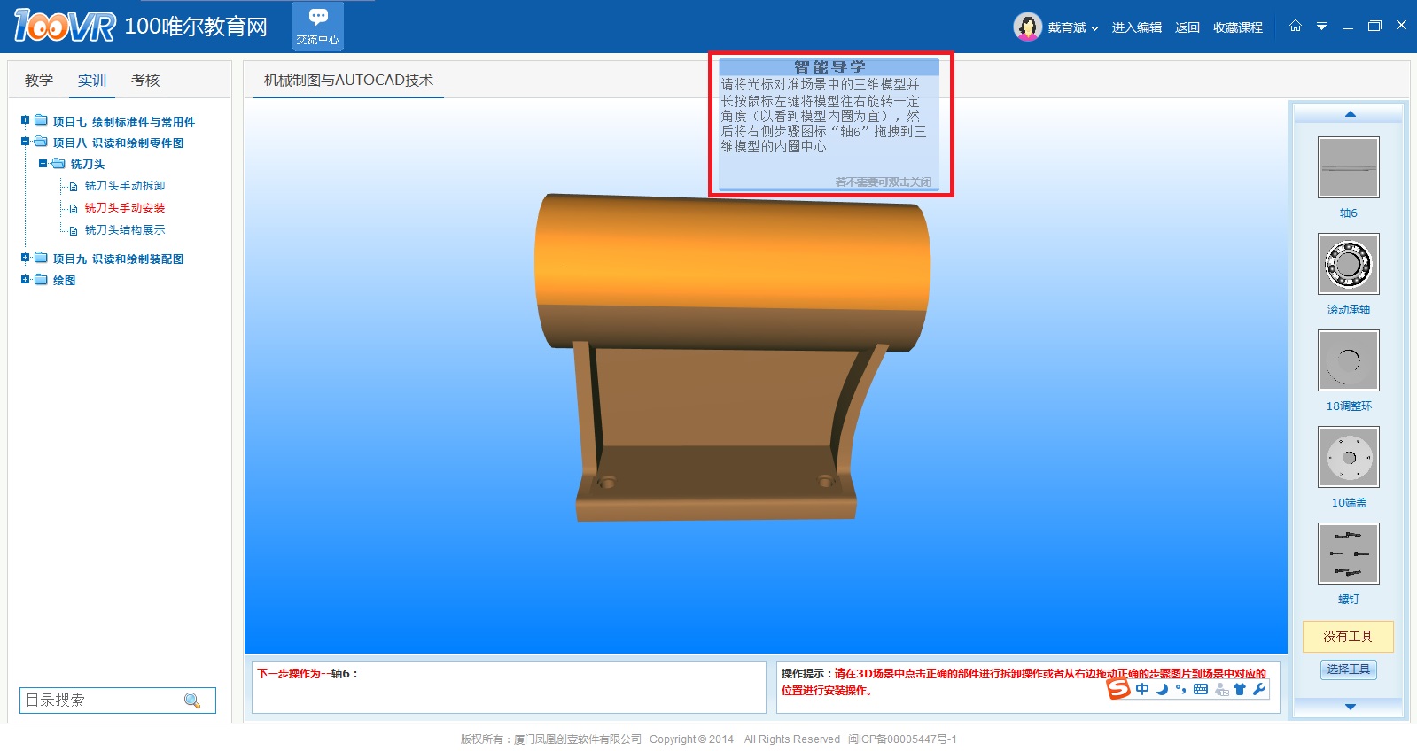Switch to the 考核 tab
Image resolution: width=1417 pixels, height=751 pixels.
point(145,81)
